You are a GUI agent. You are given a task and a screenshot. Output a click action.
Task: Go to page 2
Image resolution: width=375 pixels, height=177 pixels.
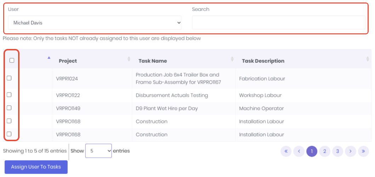coord(325,151)
